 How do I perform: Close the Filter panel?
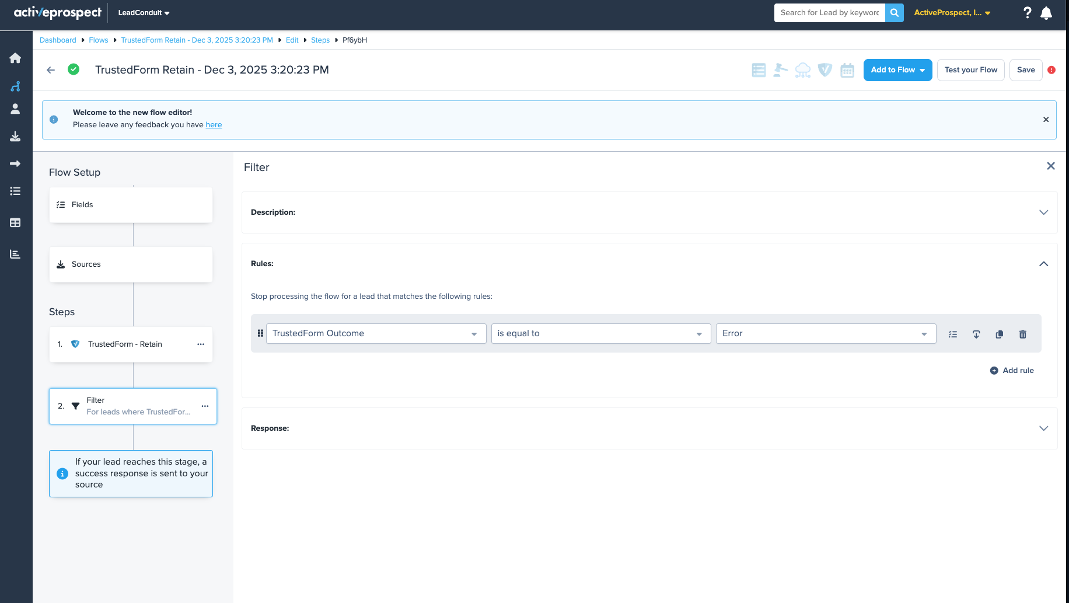pyautogui.click(x=1051, y=166)
